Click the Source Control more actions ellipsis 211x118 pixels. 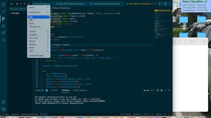29,4
